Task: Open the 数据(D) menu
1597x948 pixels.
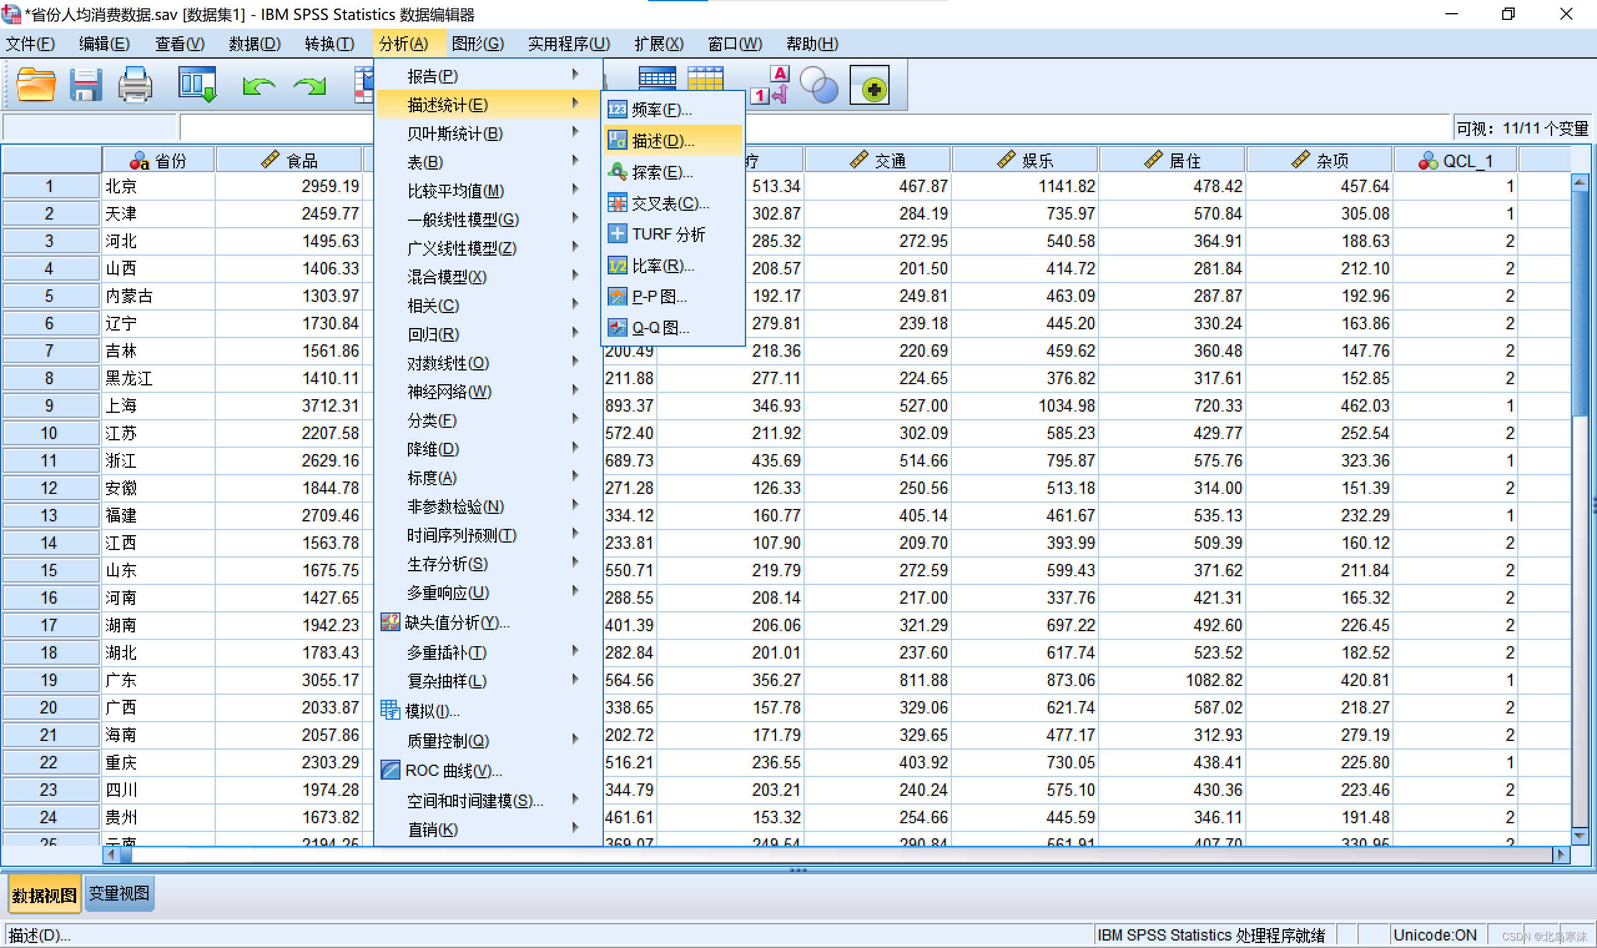Action: point(255,44)
